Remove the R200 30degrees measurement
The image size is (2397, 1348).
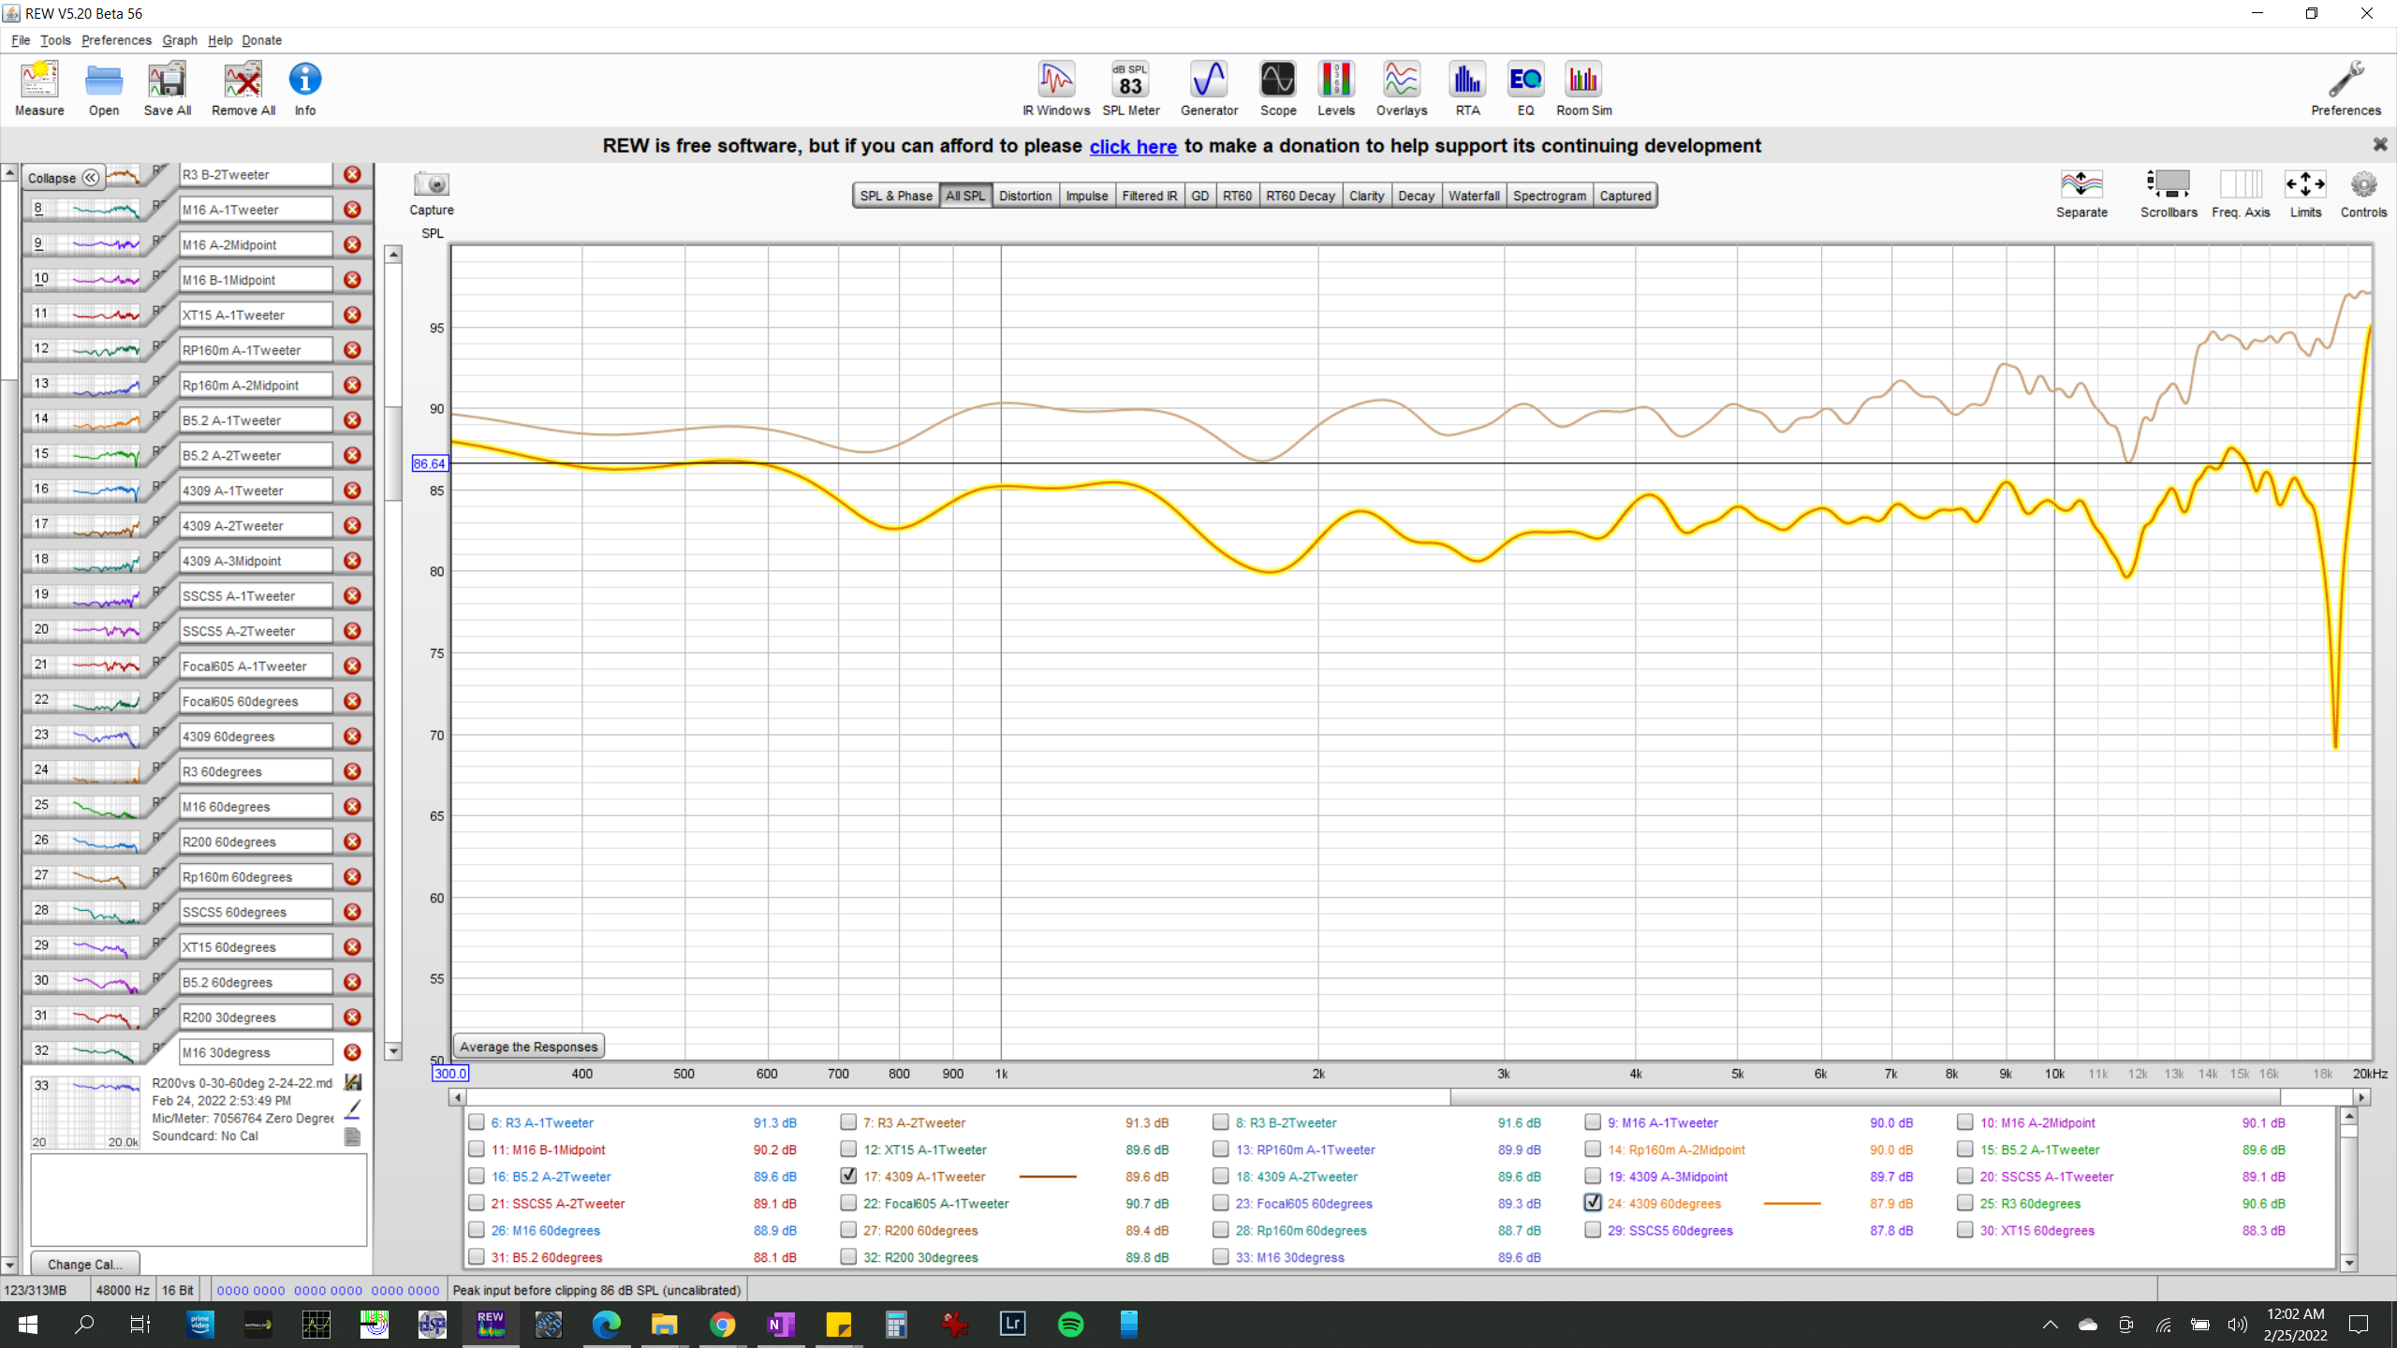[x=352, y=1017]
